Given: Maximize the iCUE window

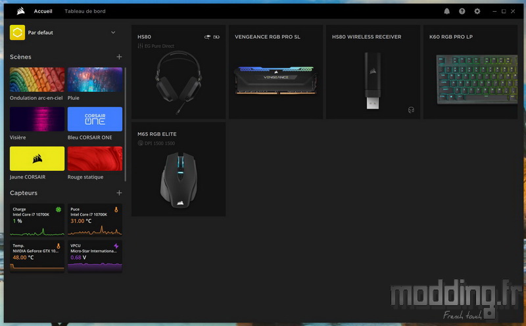Looking at the screenshot, I should point(504,11).
